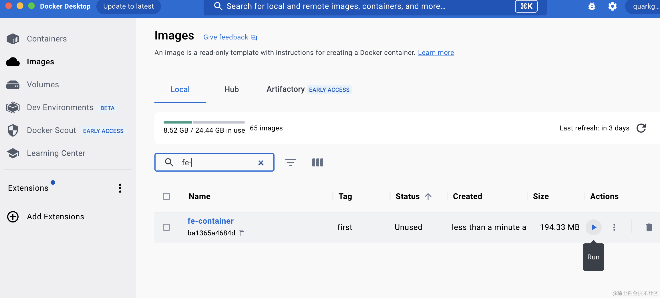The height and width of the screenshot is (298, 660).
Task: Switch to the Hub tab
Action: tap(231, 90)
